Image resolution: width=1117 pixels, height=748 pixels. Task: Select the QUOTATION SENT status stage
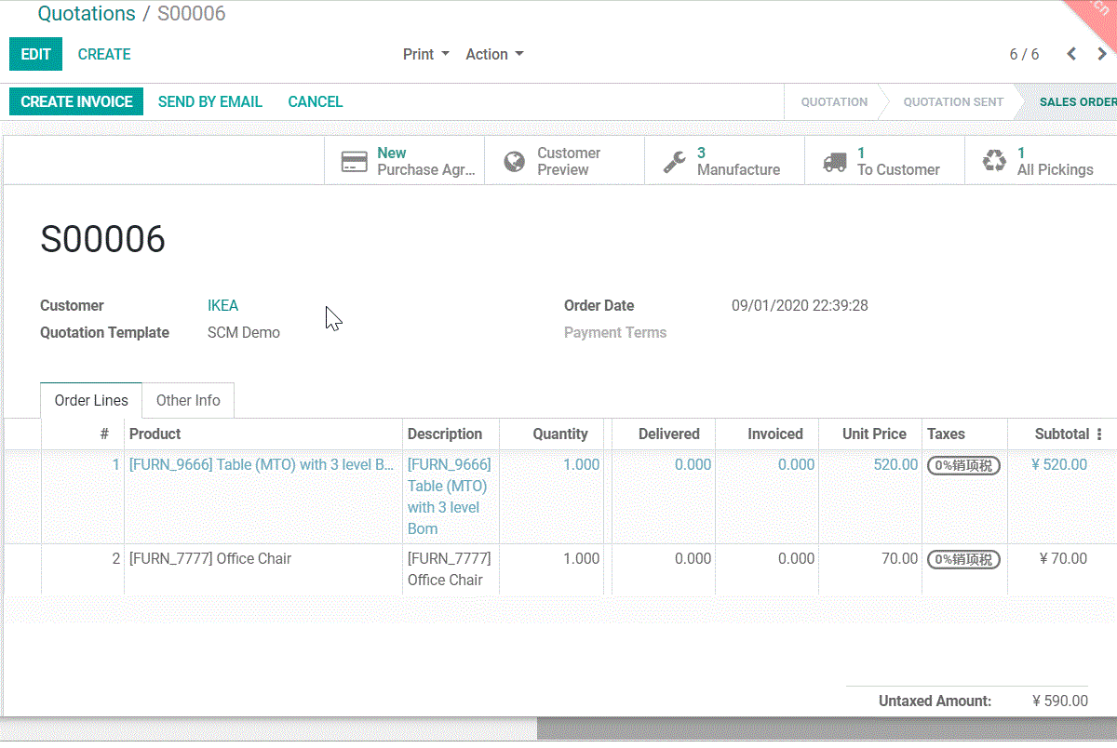953,101
